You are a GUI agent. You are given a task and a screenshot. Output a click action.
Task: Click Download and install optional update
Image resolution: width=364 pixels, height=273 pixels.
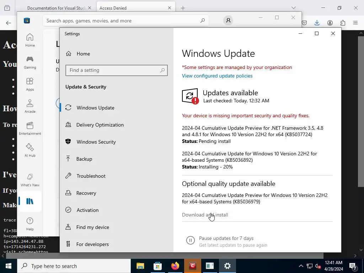tap(205, 215)
